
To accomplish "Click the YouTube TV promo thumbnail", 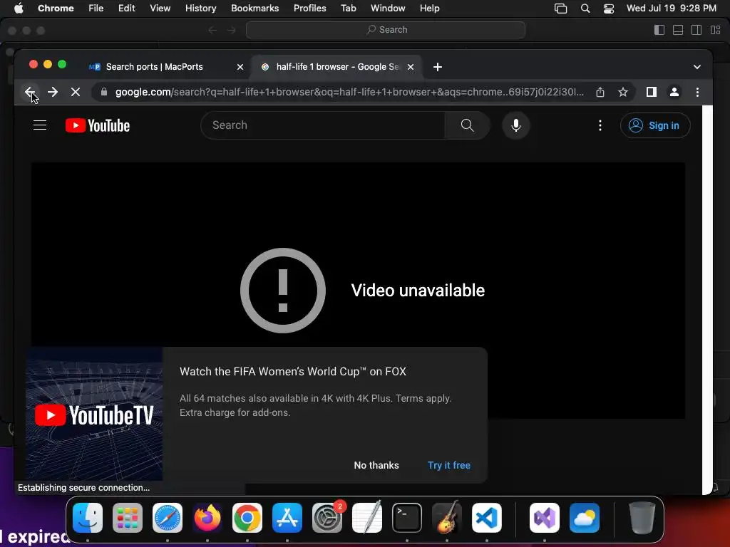I will 95,414.
